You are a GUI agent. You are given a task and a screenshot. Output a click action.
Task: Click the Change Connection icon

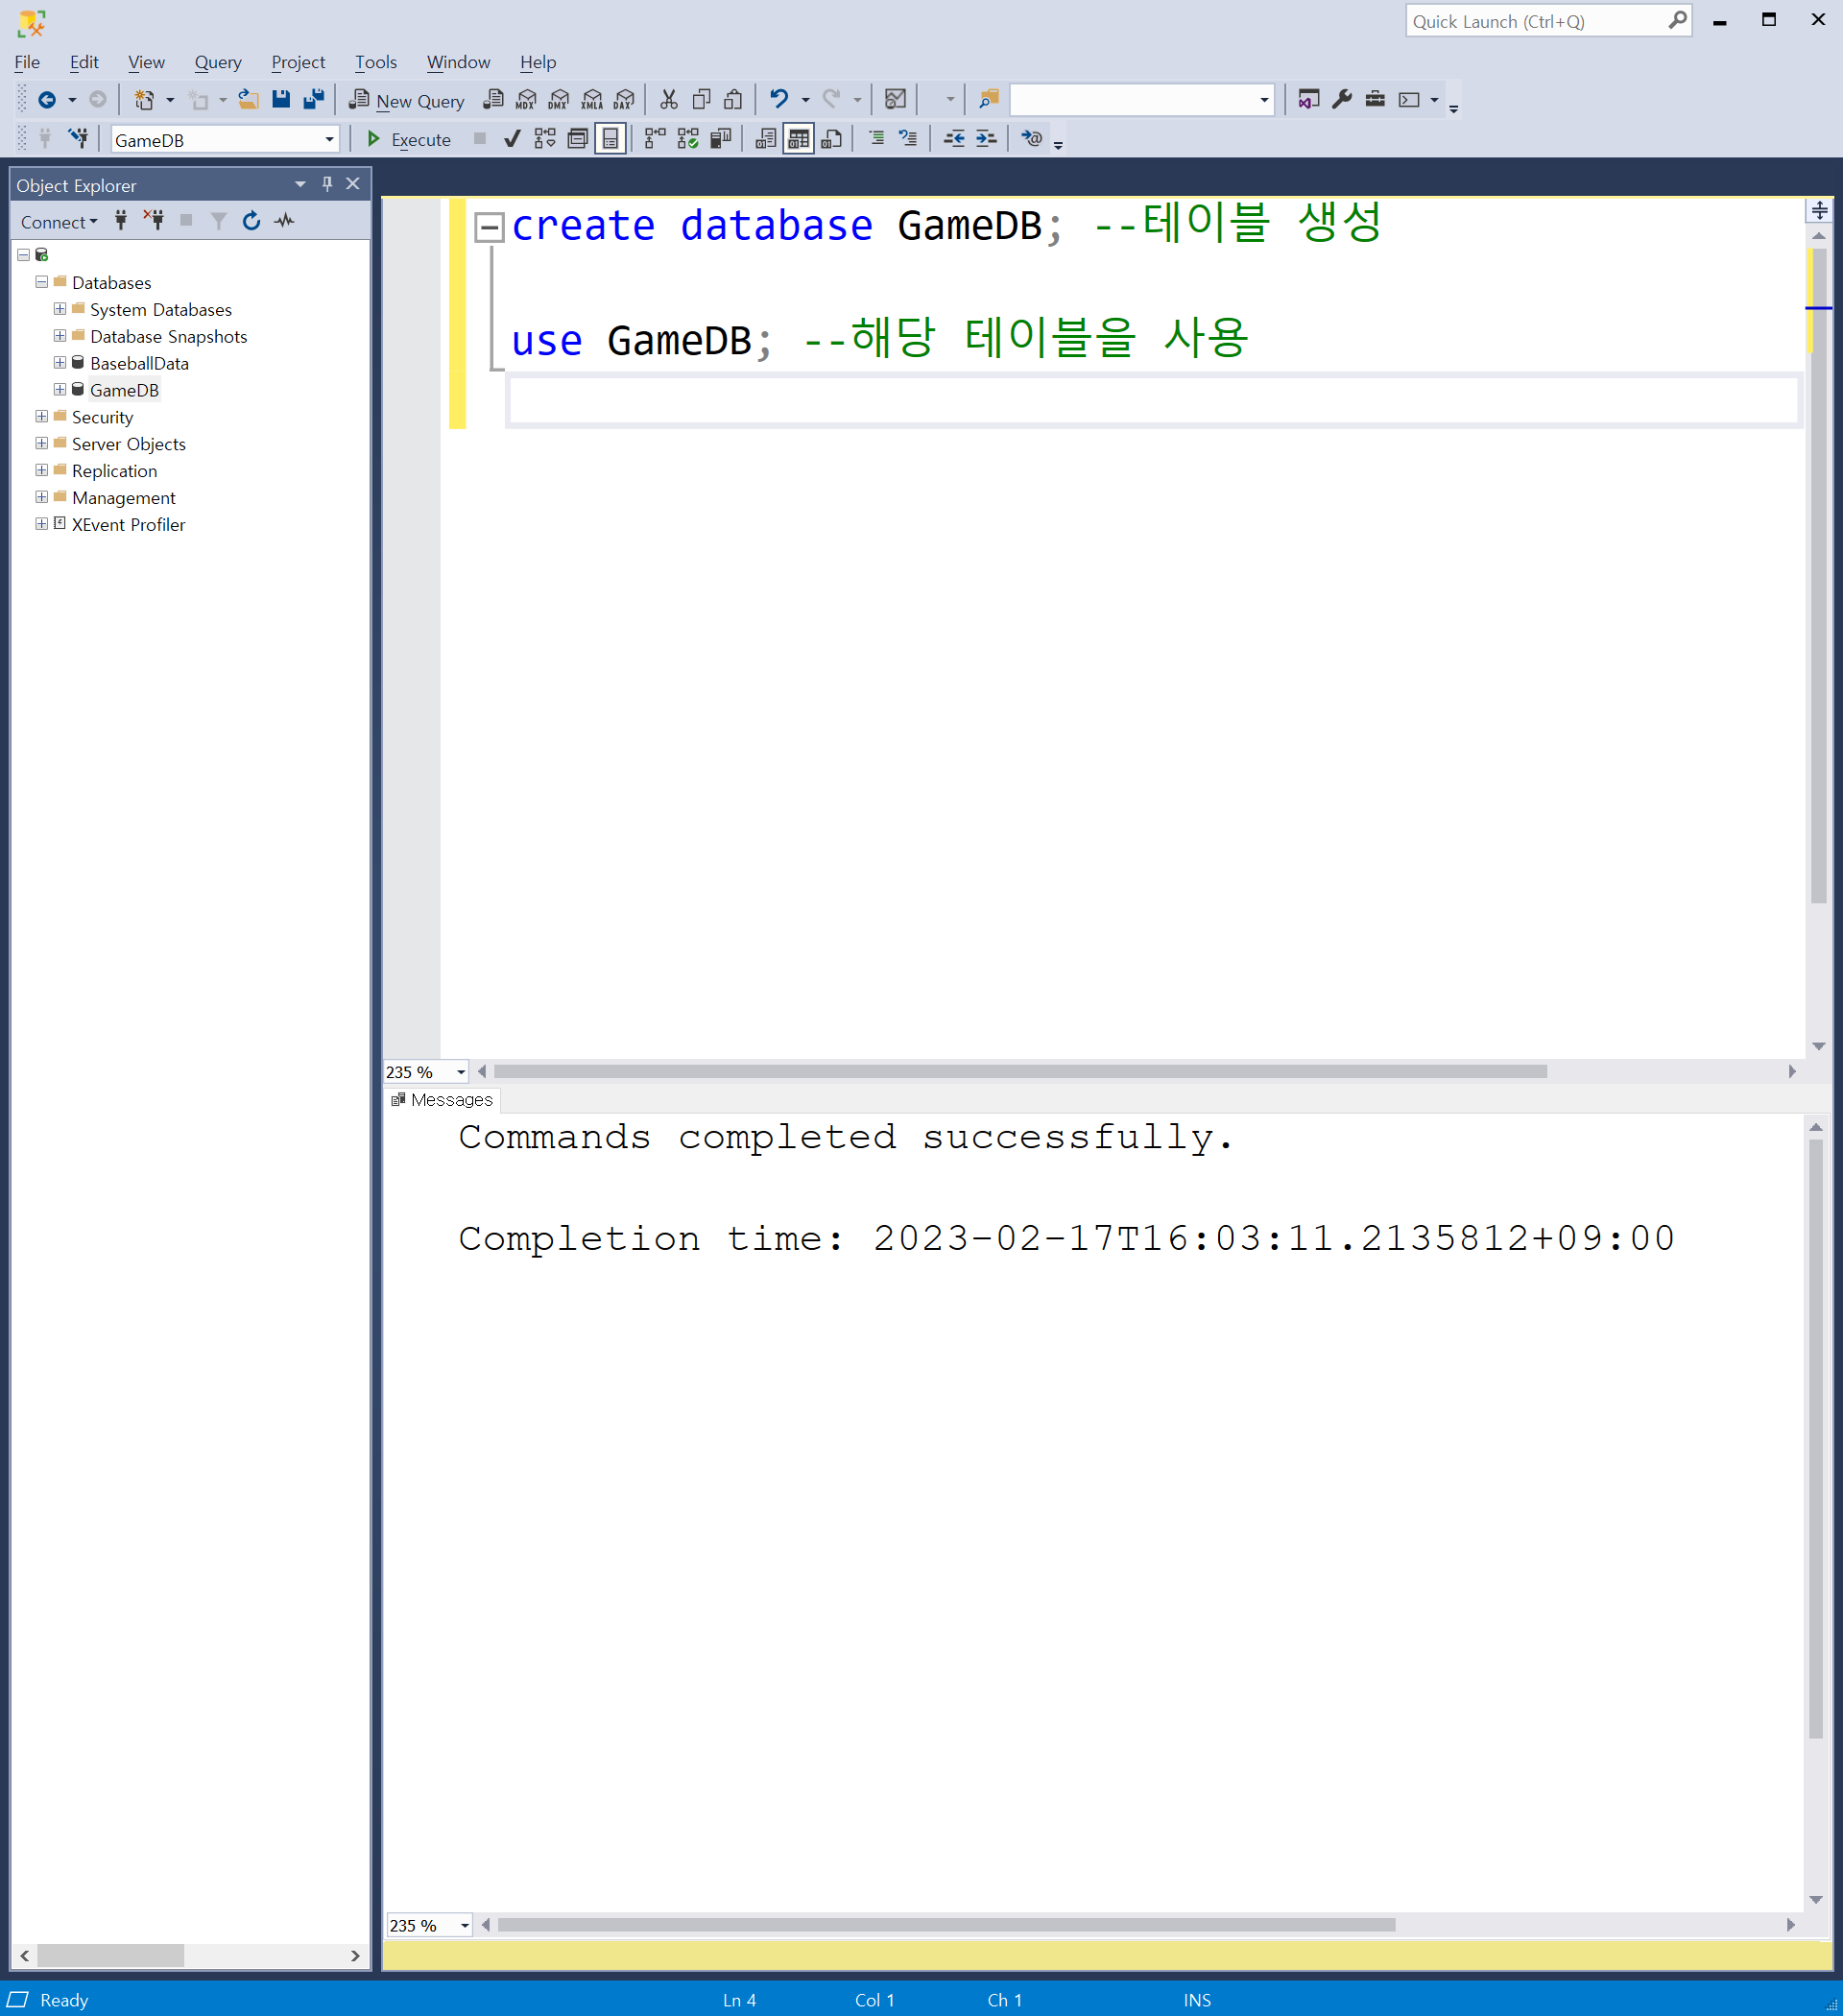78,139
